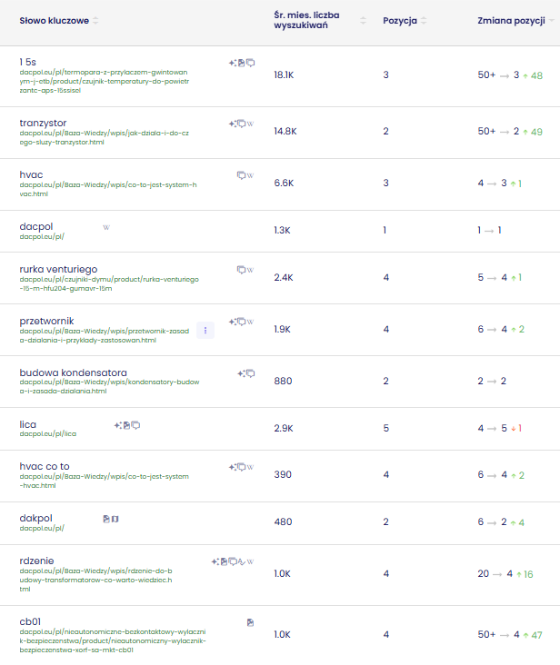Click the Wikipedia icon in dacpol row
Screen dimensions: 560x665
[106, 227]
